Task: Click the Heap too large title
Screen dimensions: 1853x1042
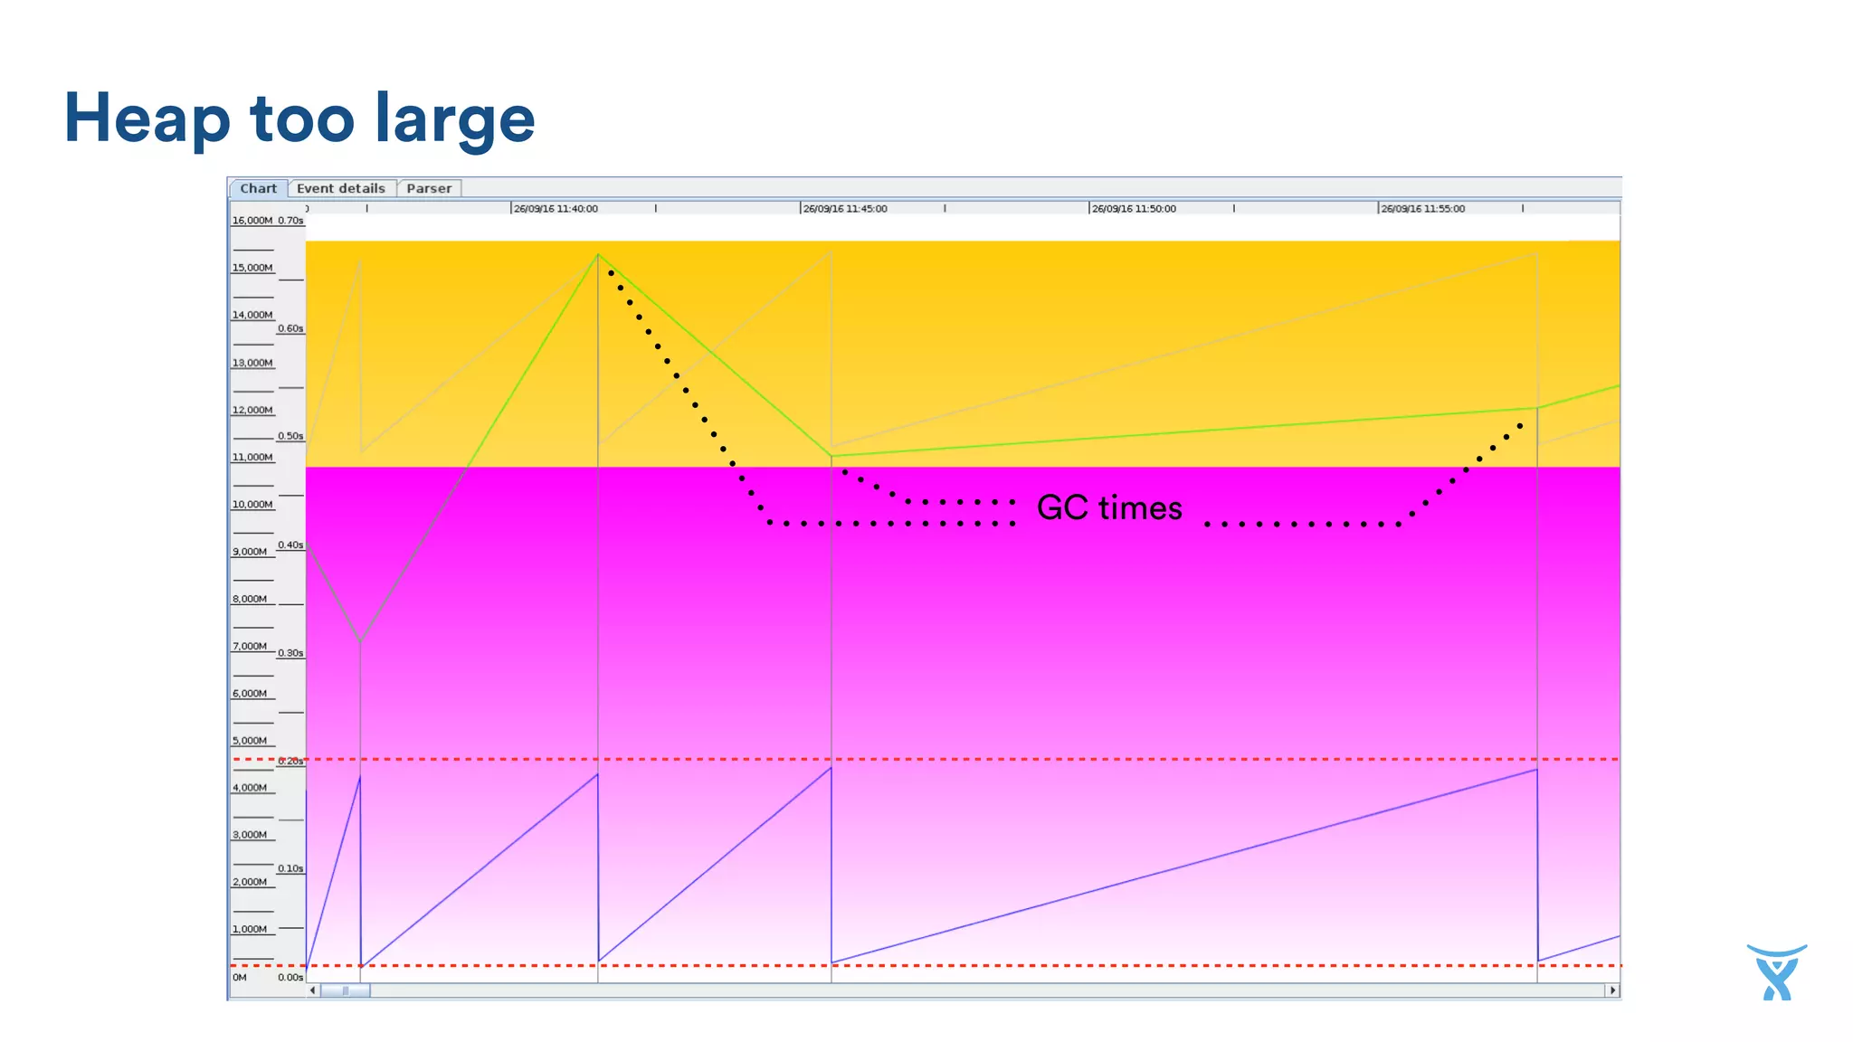Action: (299, 118)
